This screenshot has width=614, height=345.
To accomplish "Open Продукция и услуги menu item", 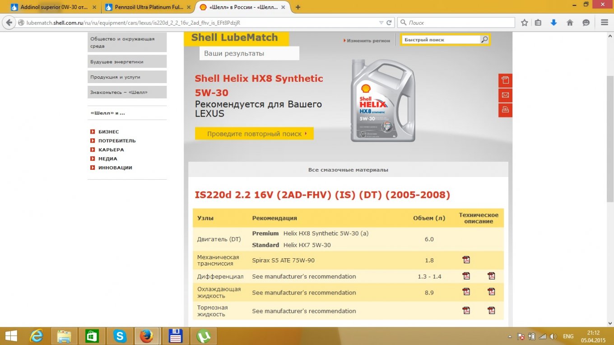I will (x=127, y=77).
